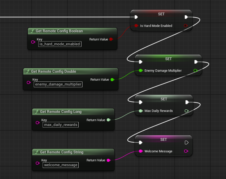Select the Get Remote Config Boolean node title

59,31
